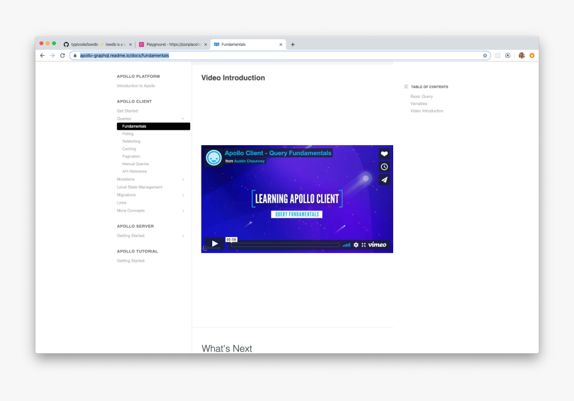Expand the More Concepts chevron
This screenshot has height=401, width=574.
point(183,210)
